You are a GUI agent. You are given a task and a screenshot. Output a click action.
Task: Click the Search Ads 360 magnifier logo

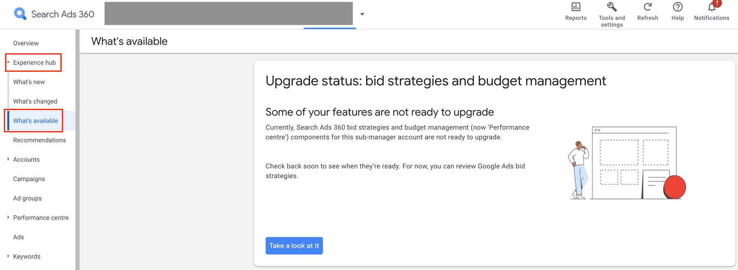click(x=20, y=14)
